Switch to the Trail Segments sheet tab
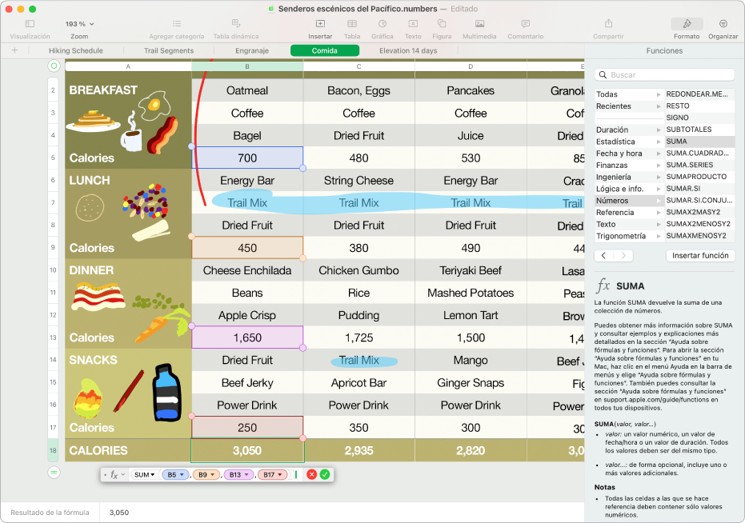The width and height of the screenshot is (745, 523). [168, 50]
